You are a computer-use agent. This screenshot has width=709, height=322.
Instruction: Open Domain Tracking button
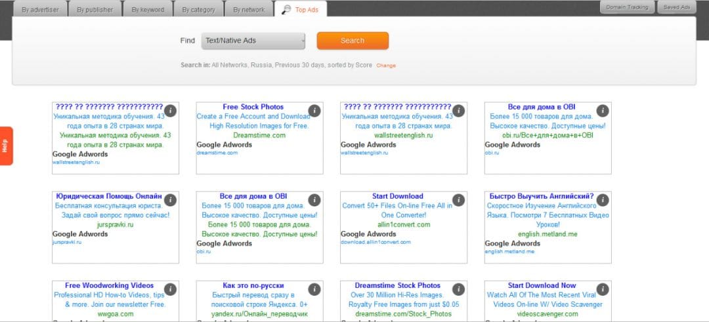pyautogui.click(x=627, y=7)
